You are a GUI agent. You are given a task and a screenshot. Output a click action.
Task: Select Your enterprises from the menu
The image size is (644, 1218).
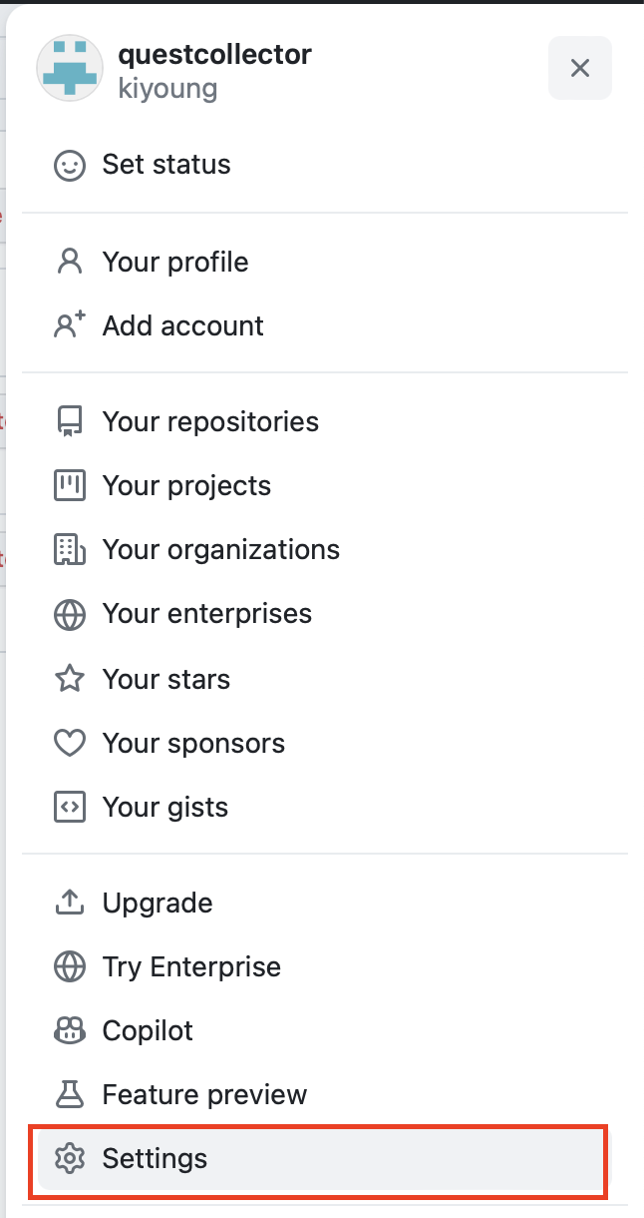tap(207, 614)
